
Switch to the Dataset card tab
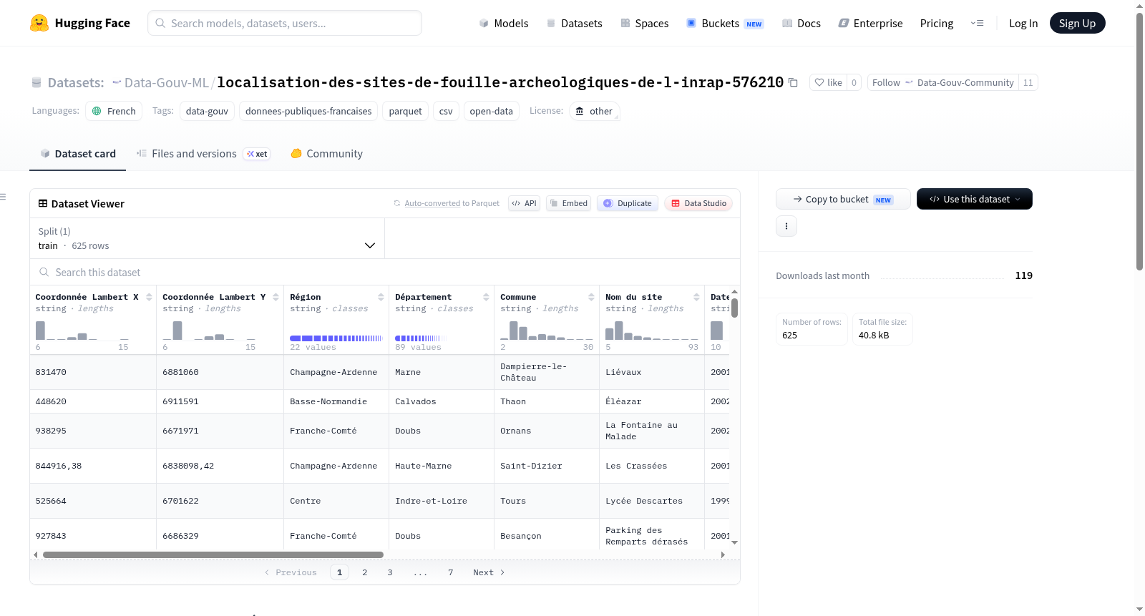(x=77, y=153)
